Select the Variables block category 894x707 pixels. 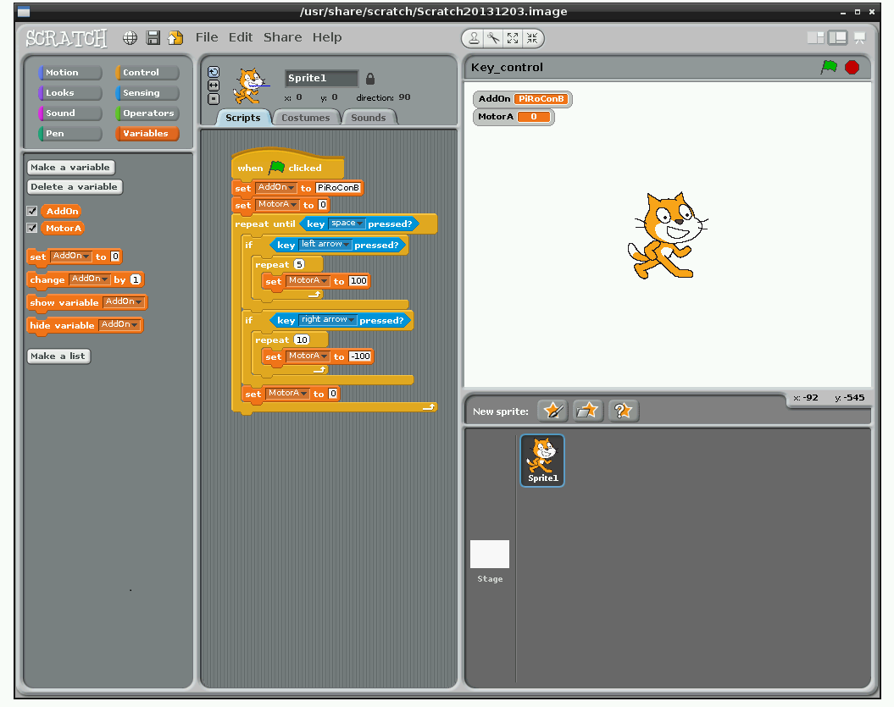point(147,133)
